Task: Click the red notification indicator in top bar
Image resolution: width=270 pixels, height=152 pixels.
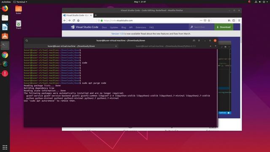Action: (x=249, y=2)
